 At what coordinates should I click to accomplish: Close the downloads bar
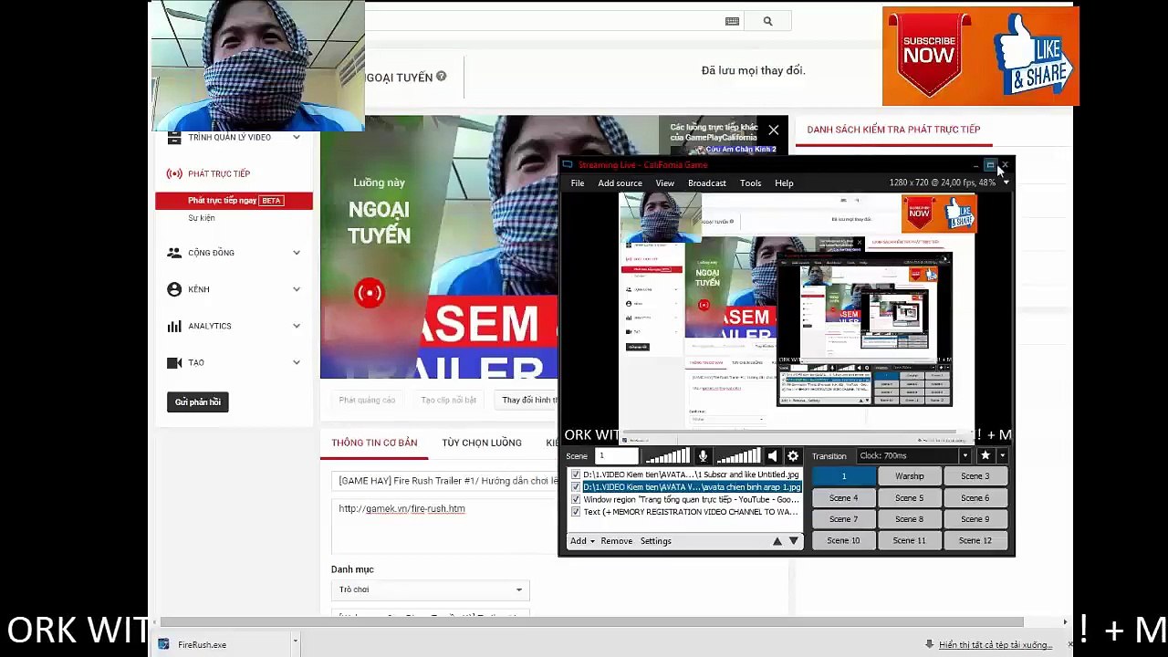click(x=1071, y=644)
